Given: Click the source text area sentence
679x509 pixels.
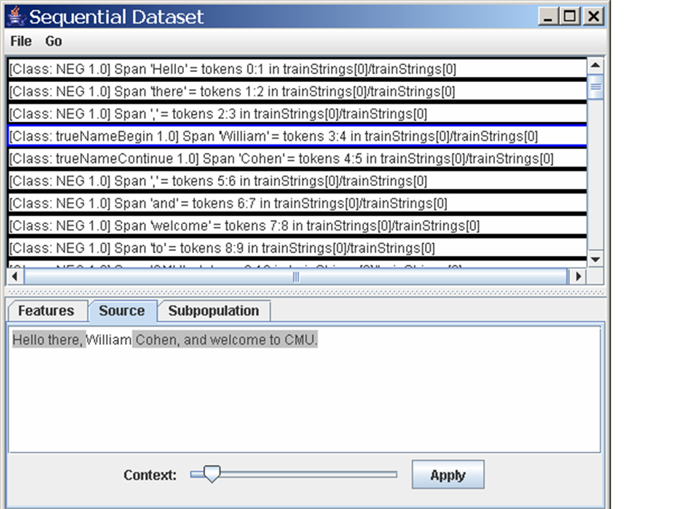Looking at the screenshot, I should (166, 340).
